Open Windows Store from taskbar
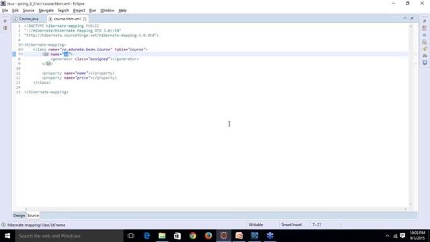This screenshot has width=430, height=242. click(x=177, y=236)
